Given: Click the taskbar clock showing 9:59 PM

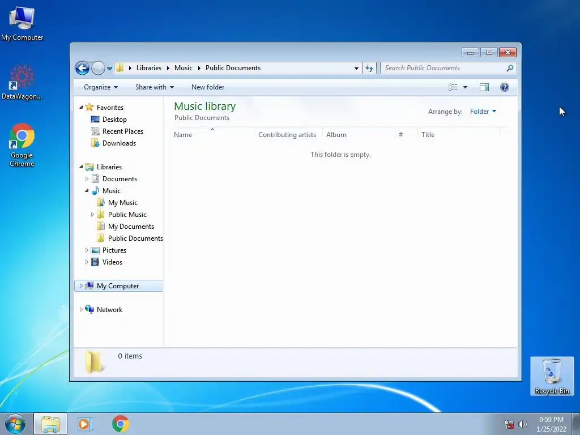Looking at the screenshot, I should click(551, 424).
